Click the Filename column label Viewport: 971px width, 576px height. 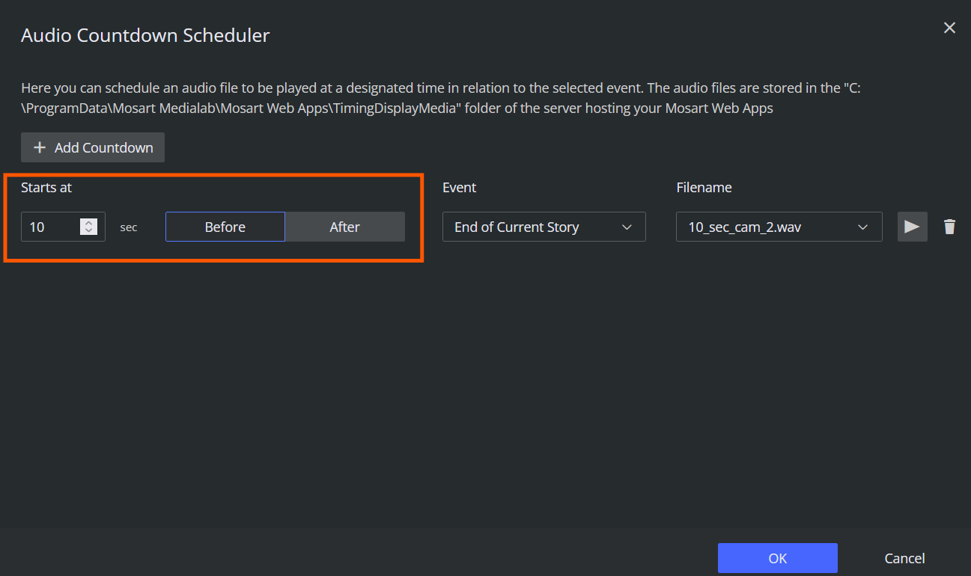point(704,187)
